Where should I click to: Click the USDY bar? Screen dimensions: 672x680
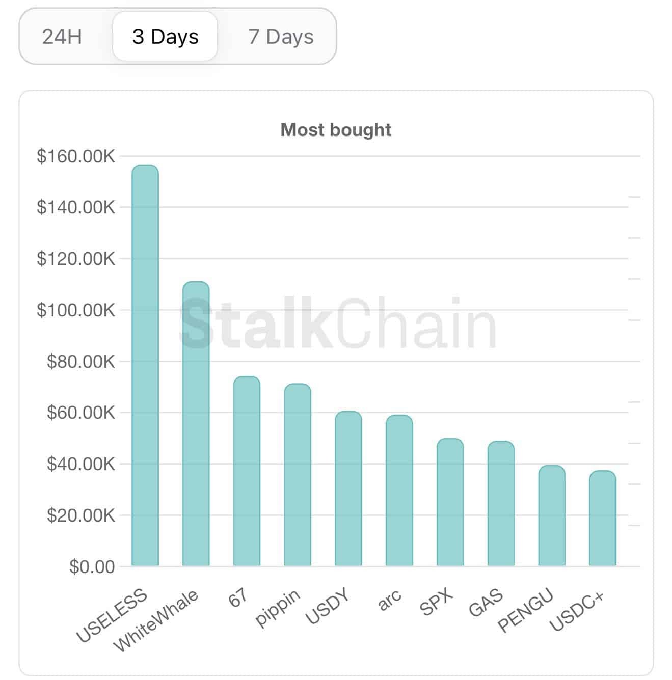point(348,488)
